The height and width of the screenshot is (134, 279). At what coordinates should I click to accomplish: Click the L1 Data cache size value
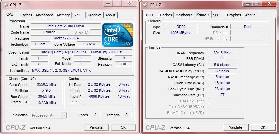coord(99,85)
